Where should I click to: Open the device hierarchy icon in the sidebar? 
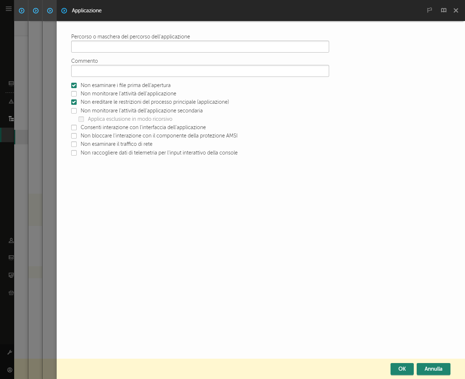pos(11,119)
